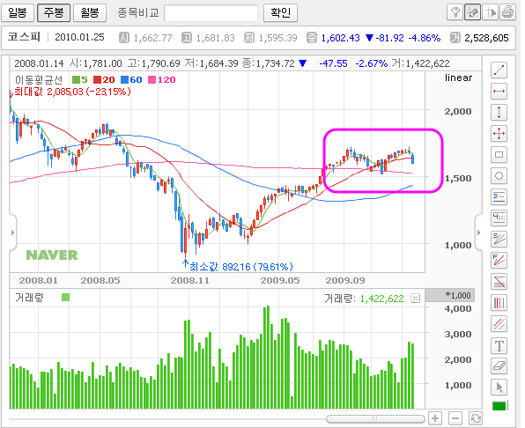Click the 2008.11 axis date label
Screen dimensions: 525x428
[190, 280]
